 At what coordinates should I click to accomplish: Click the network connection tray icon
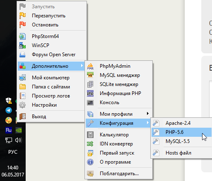(9, 141)
